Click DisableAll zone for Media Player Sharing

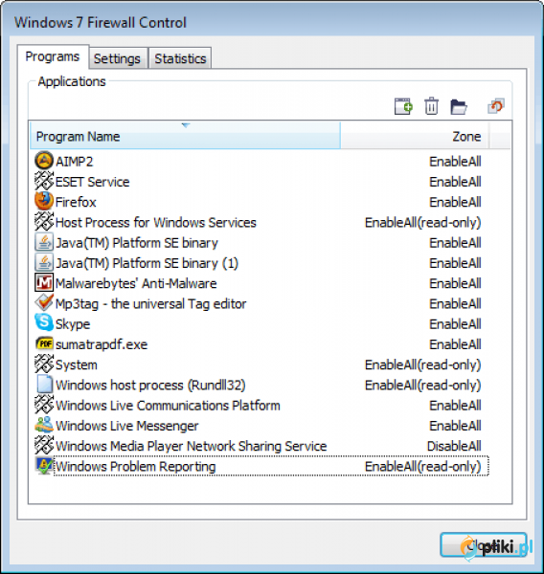[x=454, y=446]
